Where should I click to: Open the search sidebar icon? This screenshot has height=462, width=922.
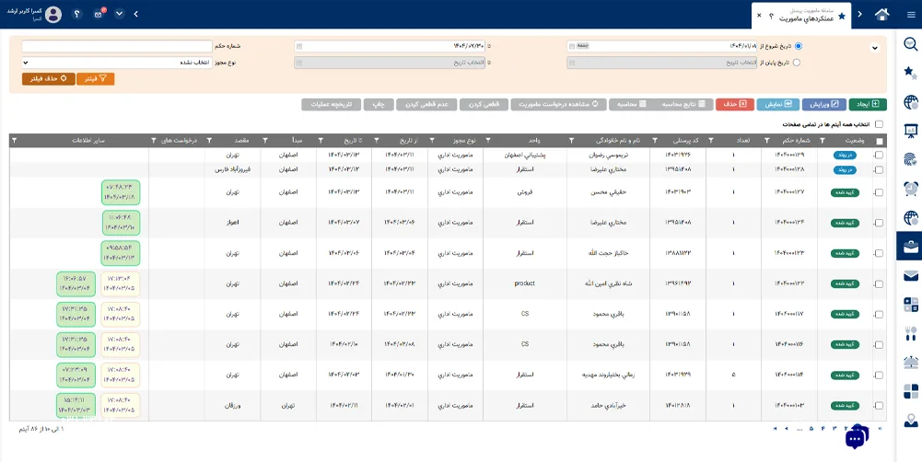(x=910, y=44)
